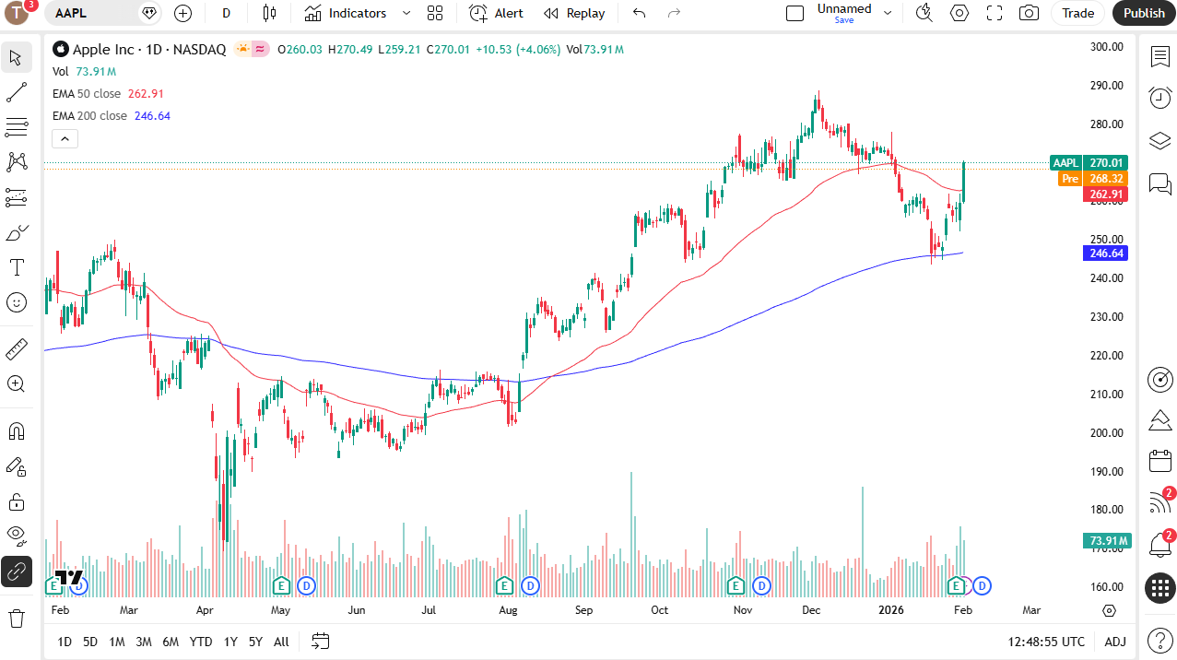
Task: Click the Vol 73.91 M indicator label
Action: point(84,71)
